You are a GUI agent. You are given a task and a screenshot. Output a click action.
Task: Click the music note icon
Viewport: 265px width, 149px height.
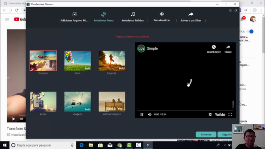pyautogui.click(x=133, y=14)
